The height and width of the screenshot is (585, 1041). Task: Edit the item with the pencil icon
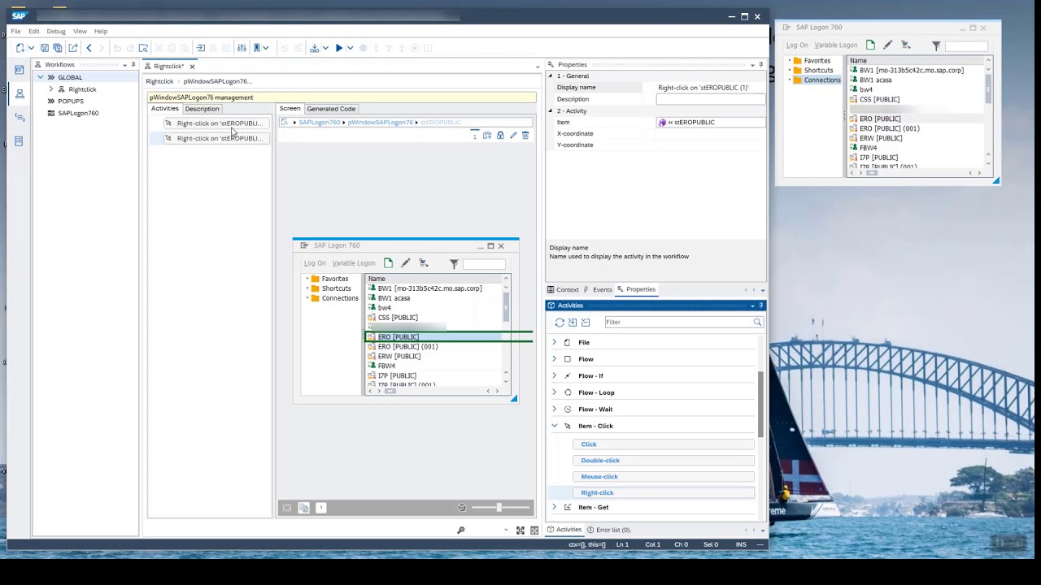513,136
